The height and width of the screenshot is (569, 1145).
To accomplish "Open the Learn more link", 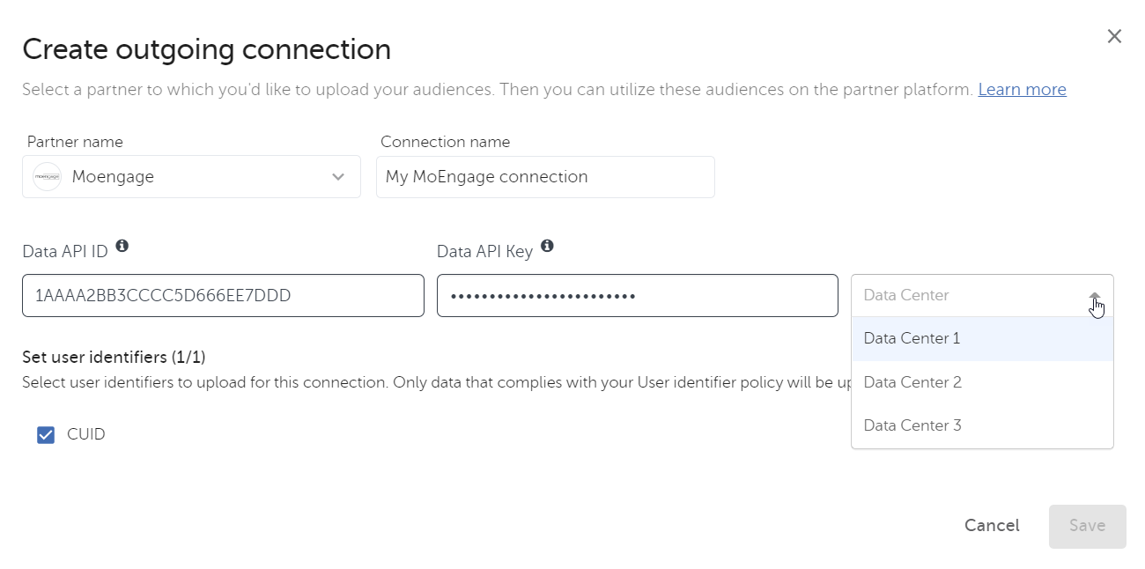I will point(1022,90).
